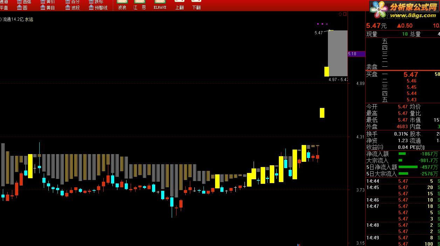The width and height of the screenshot is (440, 246).
Task: Click the 流通14.2亿 text
Action: (13, 20)
